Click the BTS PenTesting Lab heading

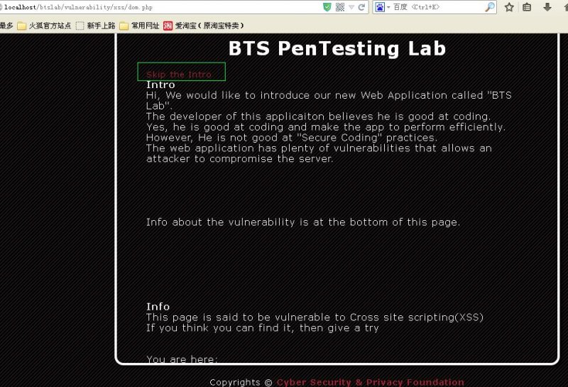(x=337, y=48)
